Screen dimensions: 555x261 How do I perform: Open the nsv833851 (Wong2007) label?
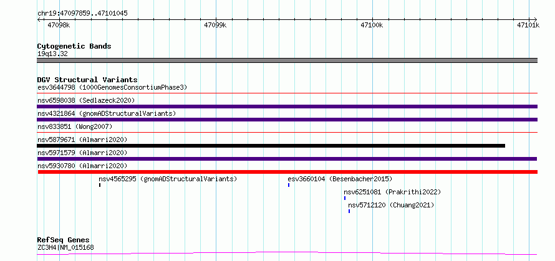[x=75, y=126]
